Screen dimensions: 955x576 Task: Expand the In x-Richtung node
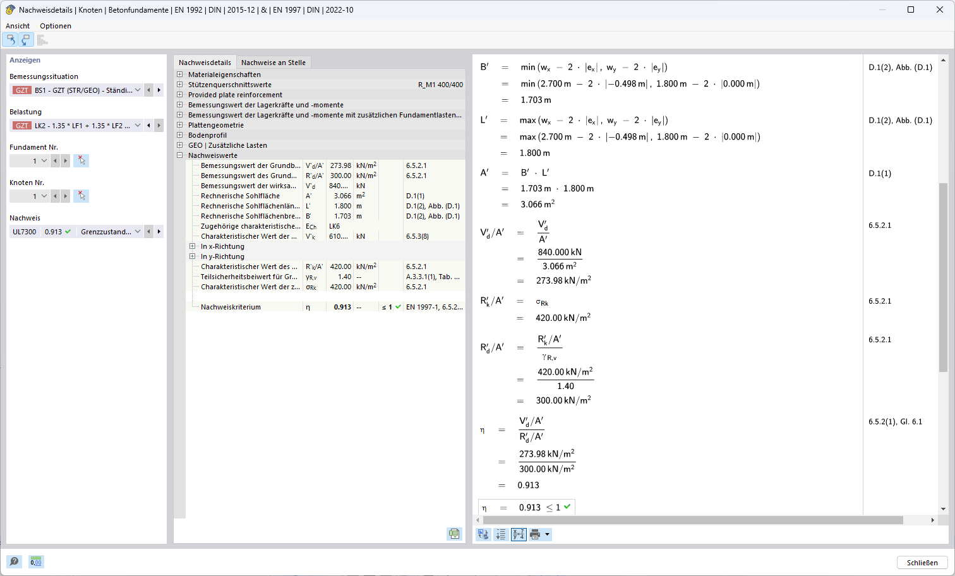[193, 246]
